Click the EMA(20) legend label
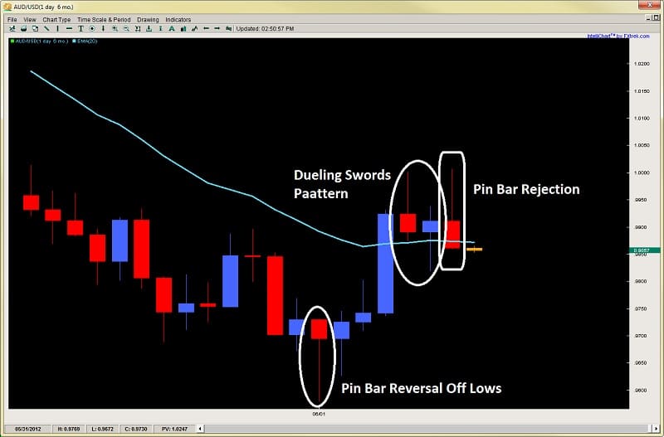 click(x=87, y=41)
